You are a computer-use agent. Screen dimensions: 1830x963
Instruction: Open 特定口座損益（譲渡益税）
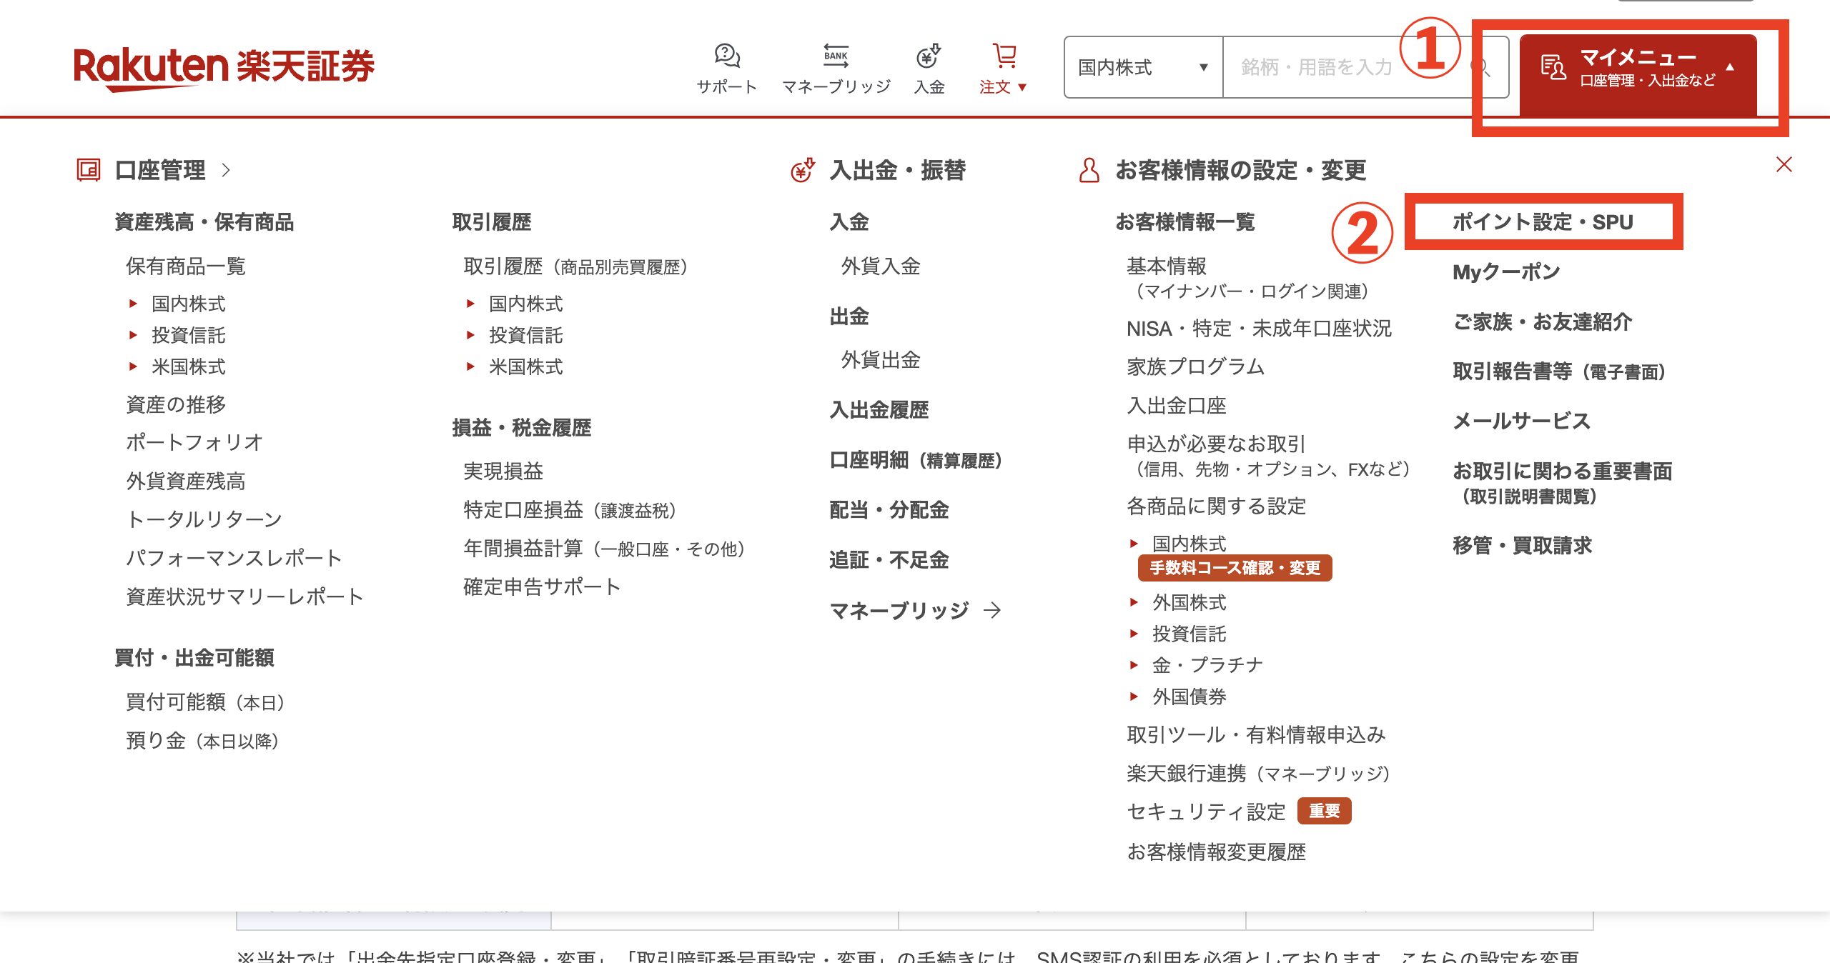(570, 509)
